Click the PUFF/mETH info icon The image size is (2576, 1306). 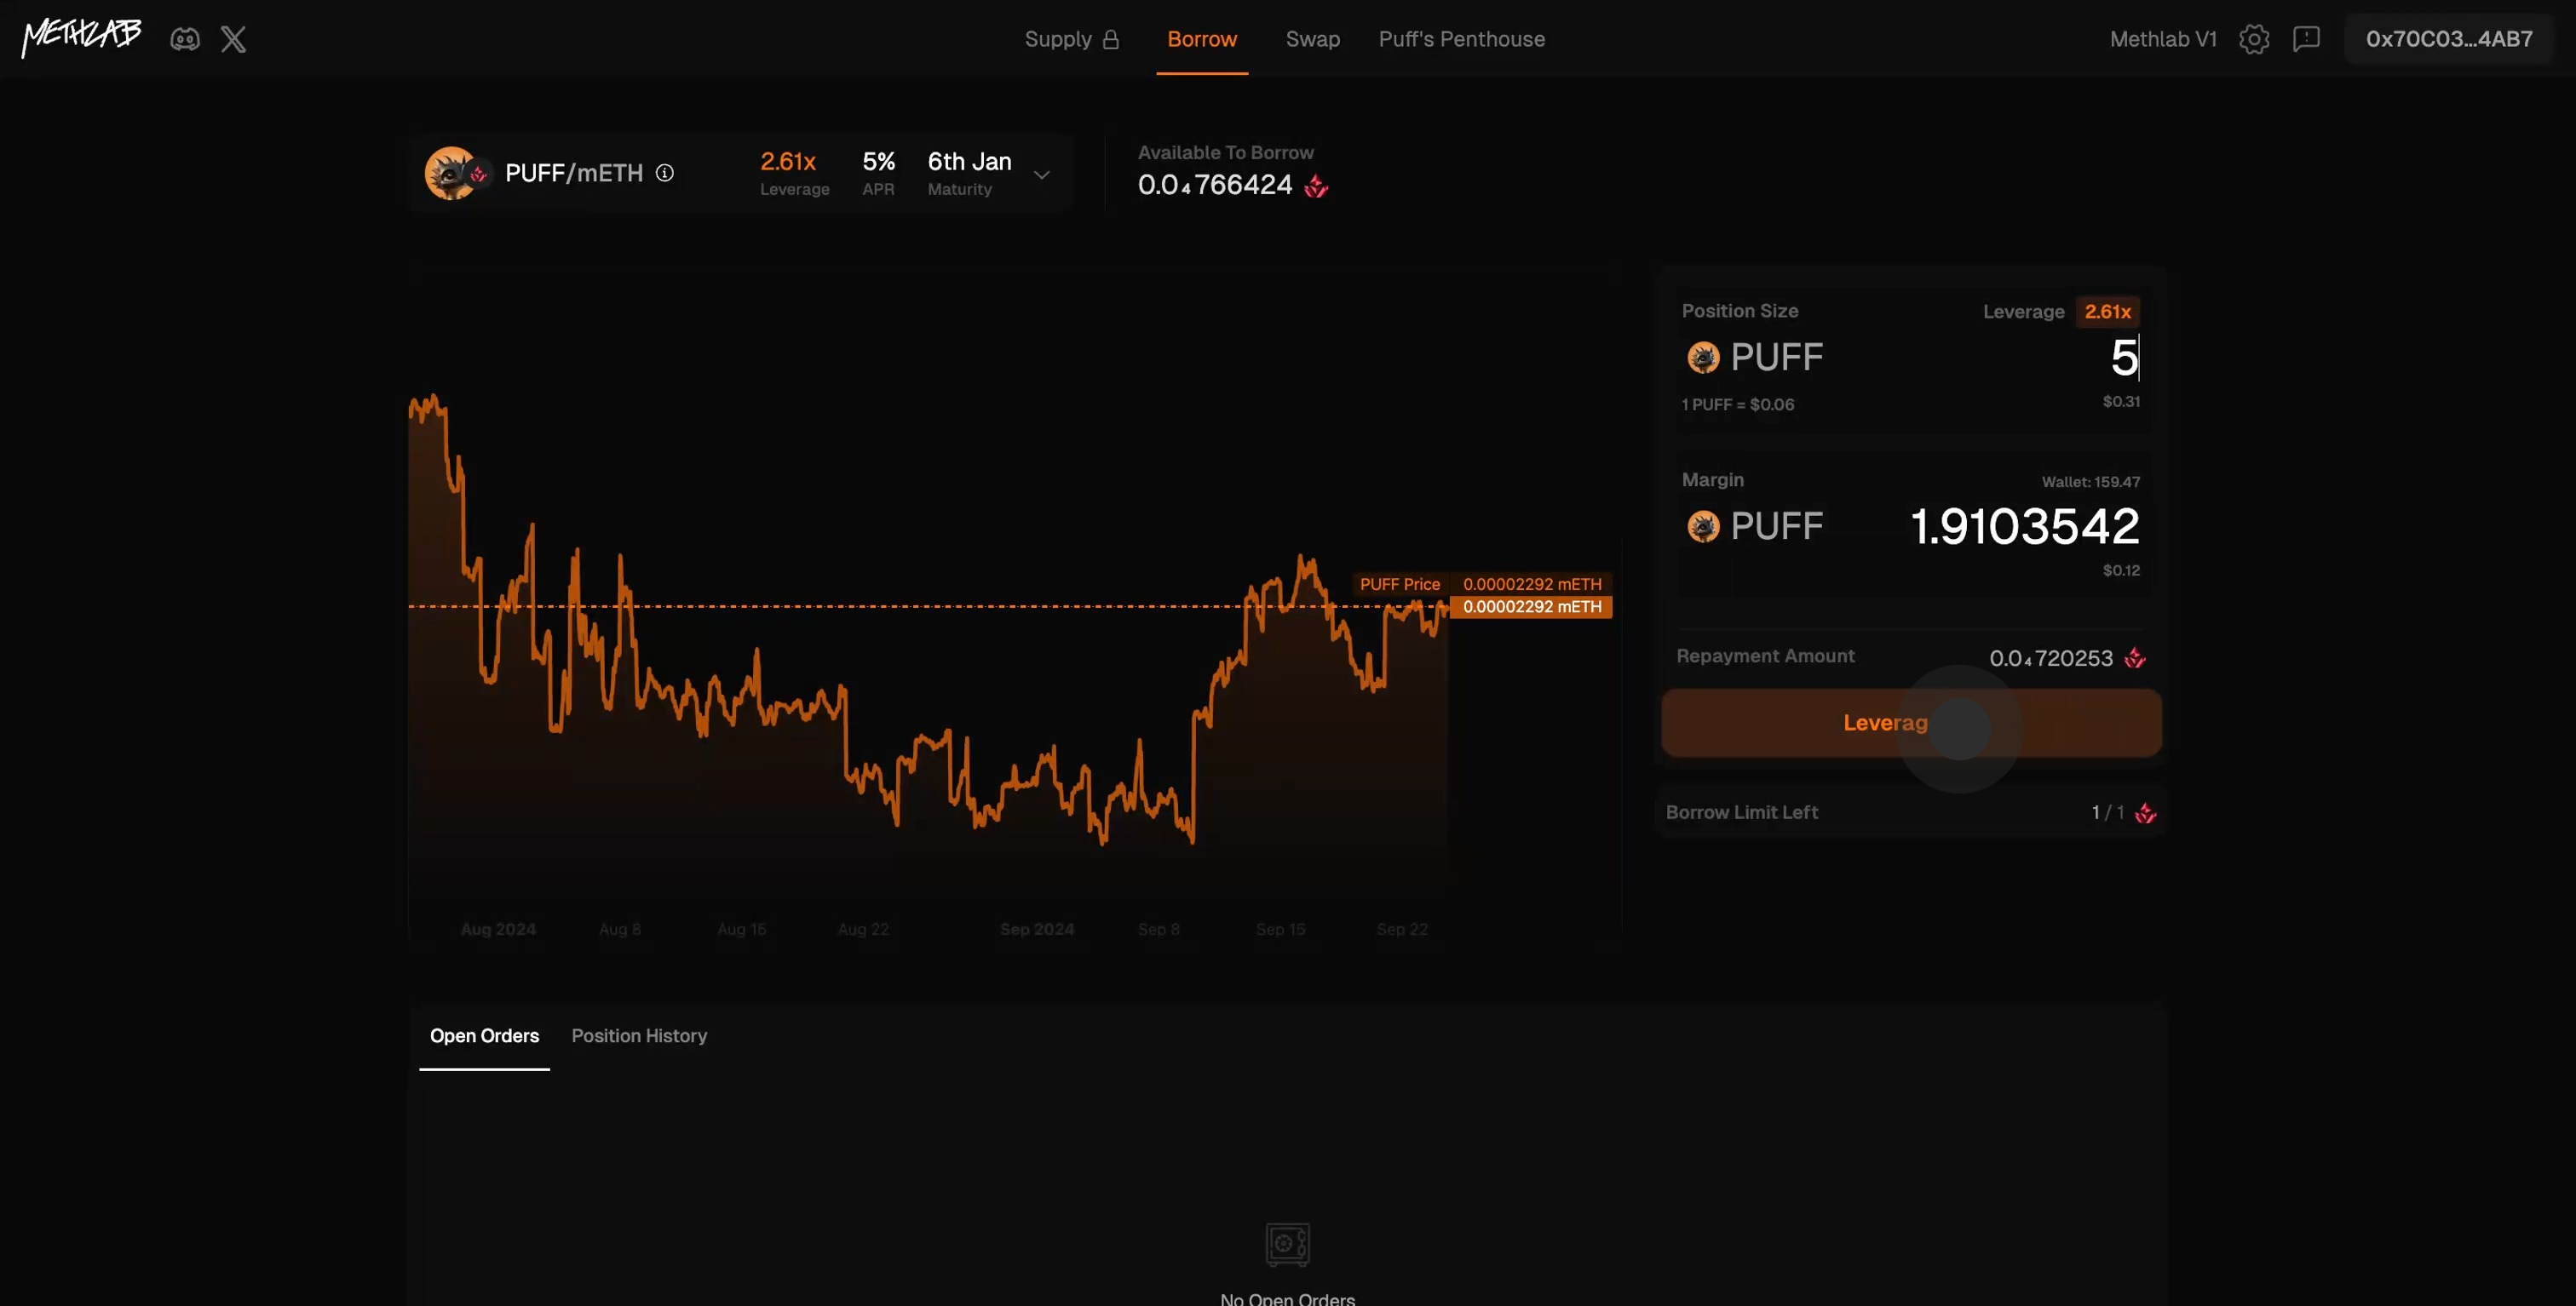click(x=665, y=173)
